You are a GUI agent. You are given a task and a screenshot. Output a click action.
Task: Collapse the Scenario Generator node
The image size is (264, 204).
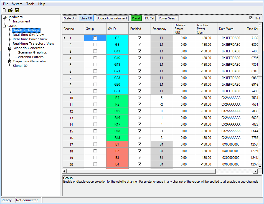[x=10, y=48]
